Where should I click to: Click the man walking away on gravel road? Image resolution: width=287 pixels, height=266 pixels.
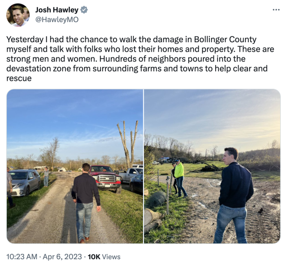pyautogui.click(x=85, y=203)
